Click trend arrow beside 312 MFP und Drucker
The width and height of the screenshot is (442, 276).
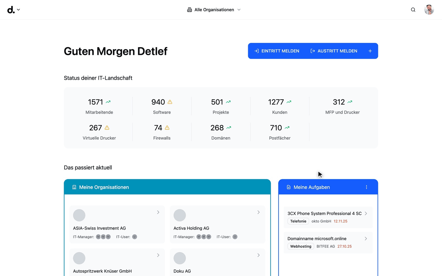tap(350, 102)
